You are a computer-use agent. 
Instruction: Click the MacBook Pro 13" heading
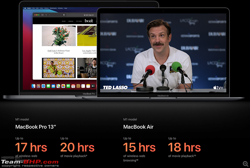[x=36, y=127]
